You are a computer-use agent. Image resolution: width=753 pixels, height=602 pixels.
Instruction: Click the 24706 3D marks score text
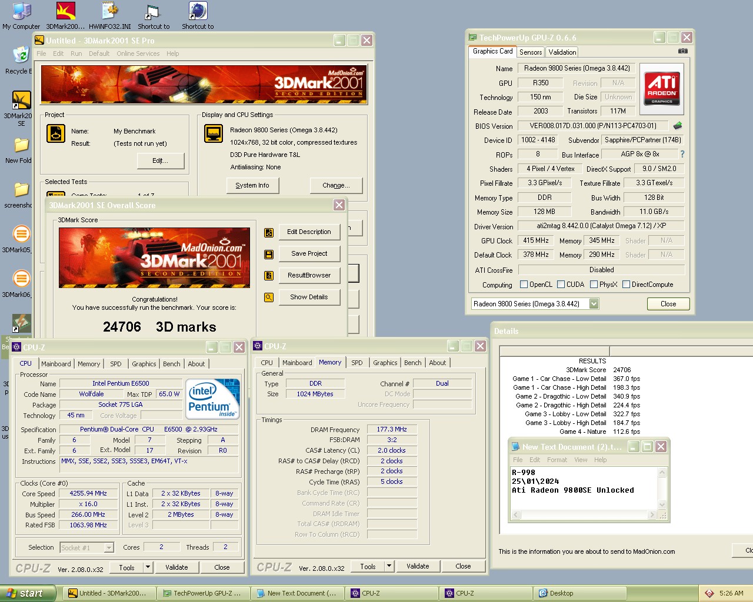click(x=159, y=327)
